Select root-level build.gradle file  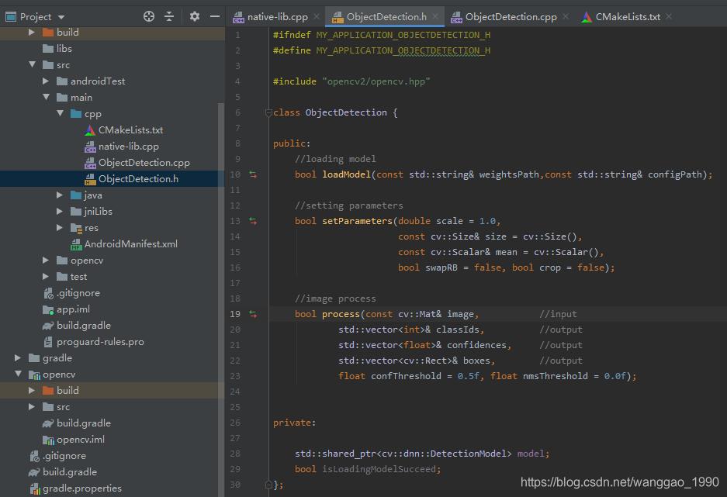click(x=70, y=472)
